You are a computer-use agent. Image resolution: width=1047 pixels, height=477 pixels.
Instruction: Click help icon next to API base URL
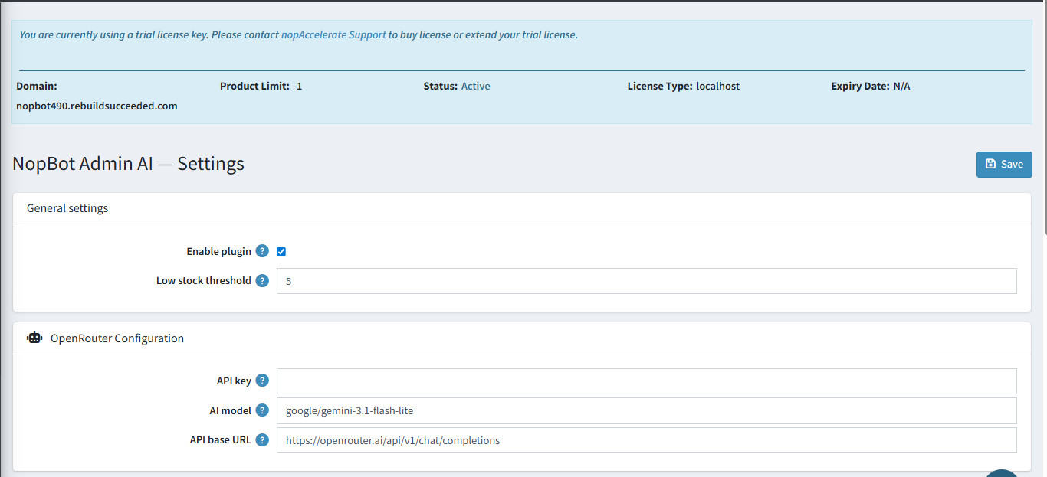pyautogui.click(x=262, y=439)
